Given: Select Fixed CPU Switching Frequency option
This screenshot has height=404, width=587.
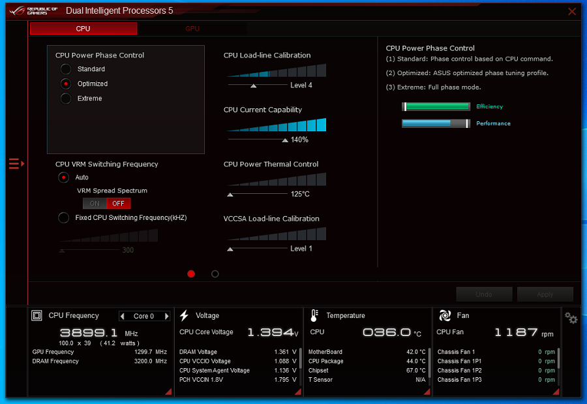Looking at the screenshot, I should (64, 218).
